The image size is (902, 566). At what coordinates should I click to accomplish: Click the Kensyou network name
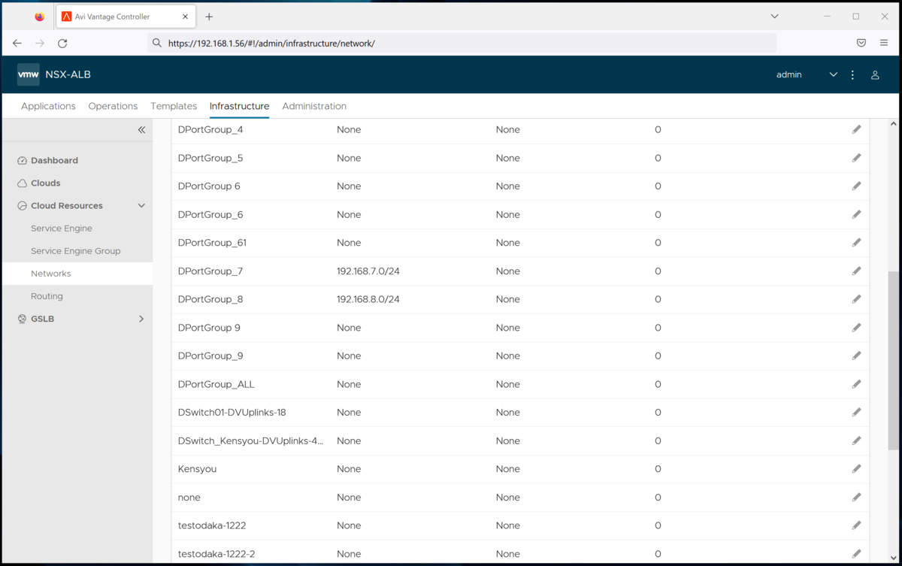pos(197,469)
